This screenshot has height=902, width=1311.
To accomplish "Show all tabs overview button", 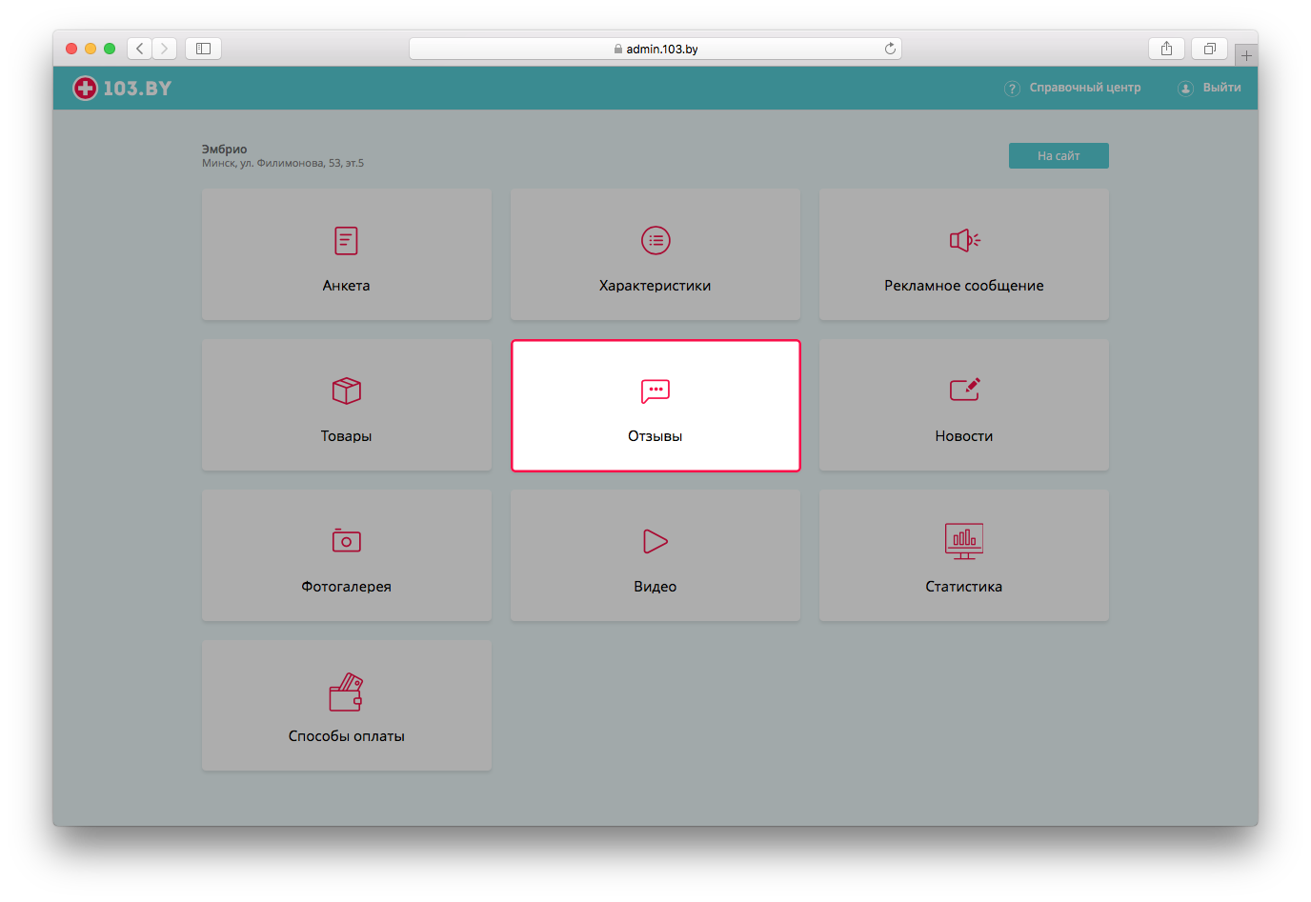I will point(1209,49).
